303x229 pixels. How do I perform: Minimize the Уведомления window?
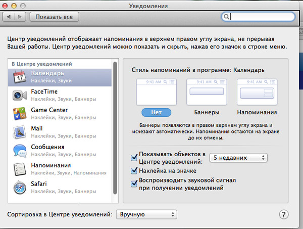(x=14, y=6)
